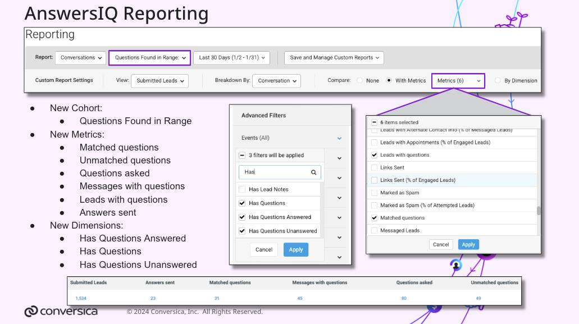This screenshot has height=324, width=579.
Task: Open the 31 Matched questions value
Action: 217,298
